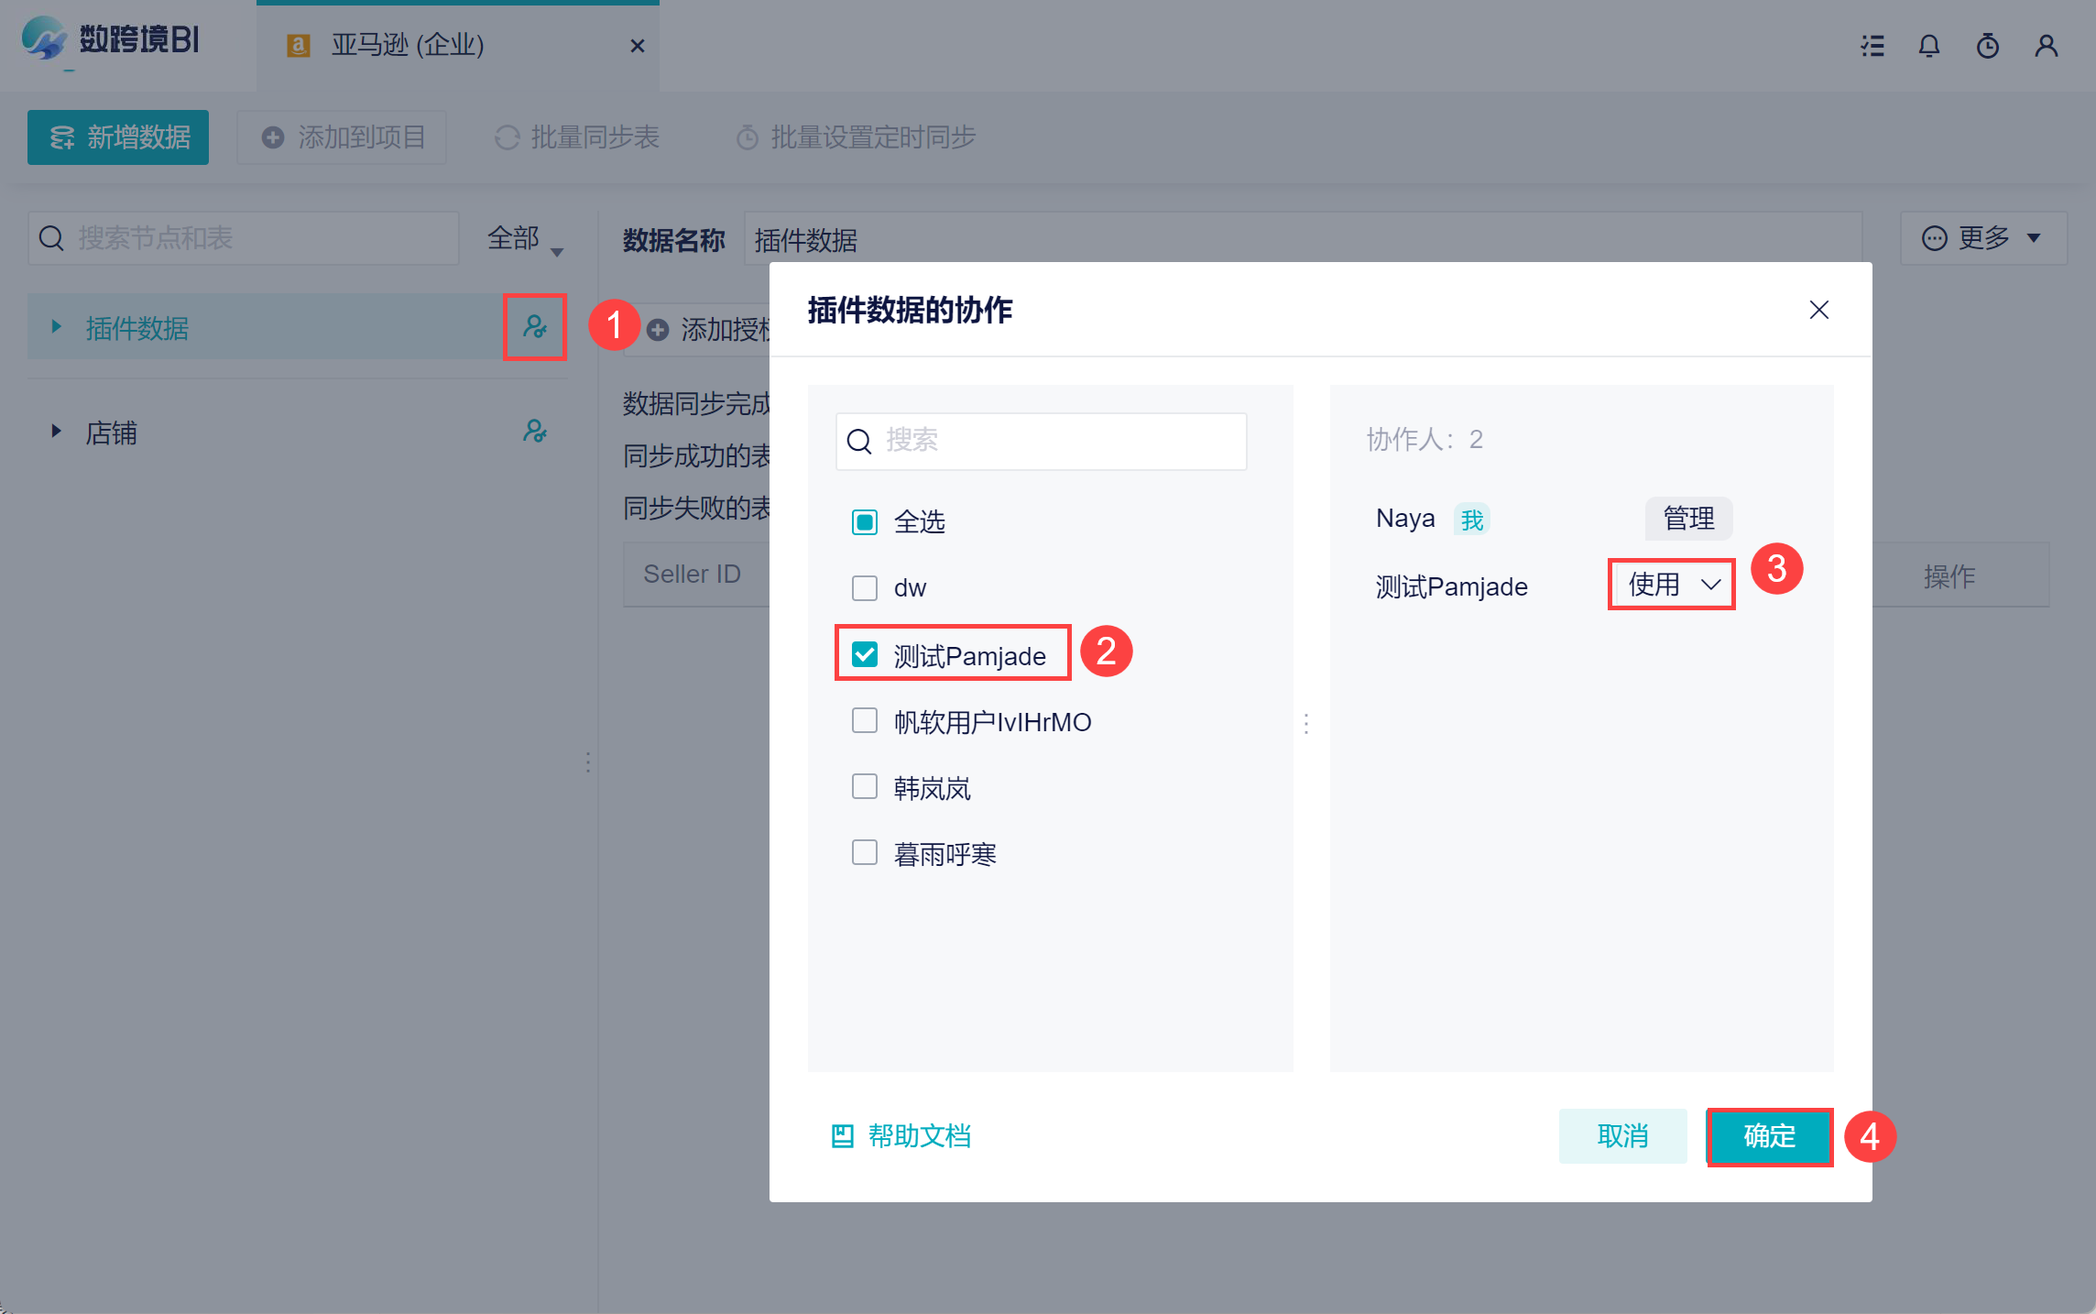Click collaboration icon next to 店铺
The width and height of the screenshot is (2096, 1314).
pyautogui.click(x=534, y=431)
